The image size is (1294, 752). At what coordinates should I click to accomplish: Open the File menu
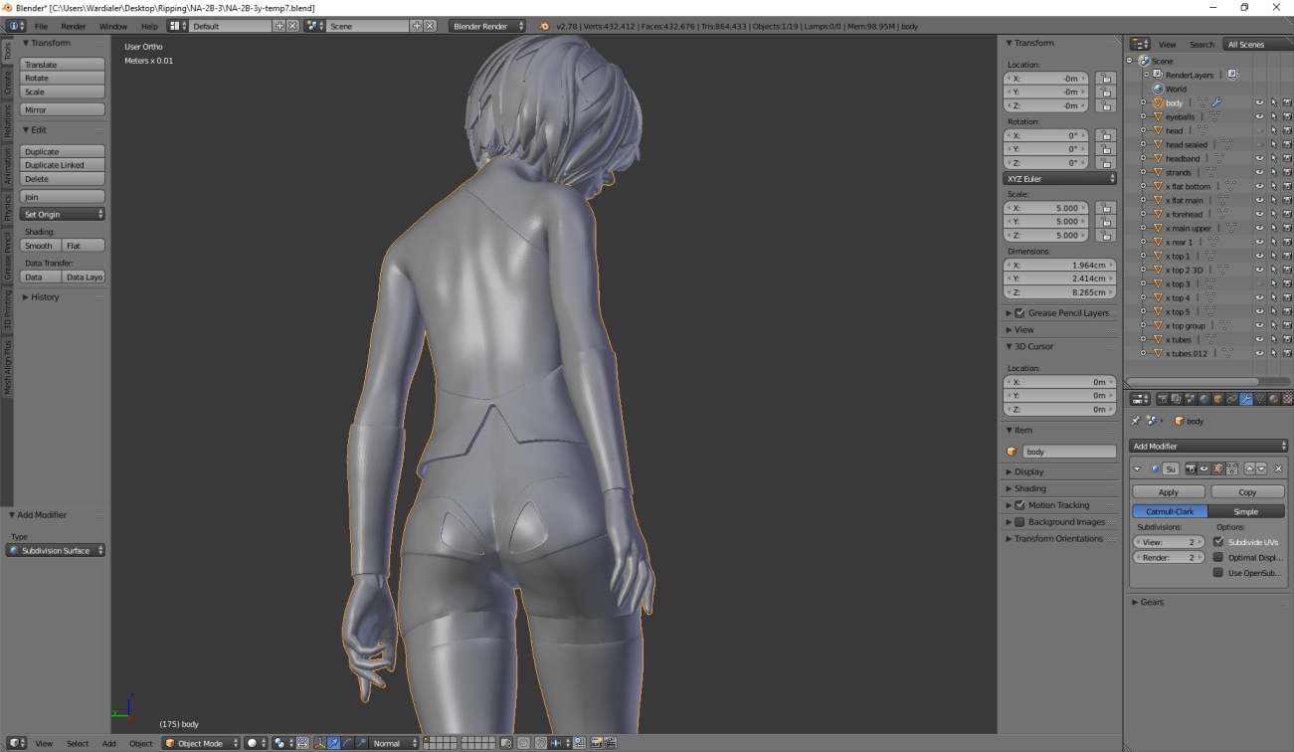tap(41, 26)
